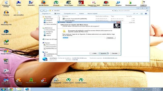
Task: Create a new folder with Nueva carpeta
Action: pos(92,14)
